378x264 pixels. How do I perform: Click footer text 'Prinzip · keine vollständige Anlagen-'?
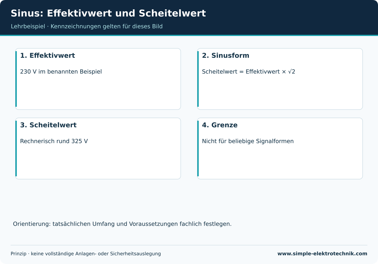[x=86, y=254]
